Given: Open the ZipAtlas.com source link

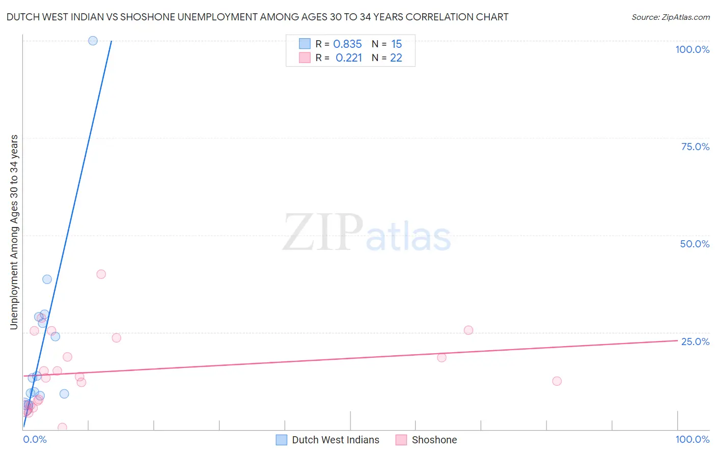Looking at the screenshot, I should pyautogui.click(x=671, y=17).
